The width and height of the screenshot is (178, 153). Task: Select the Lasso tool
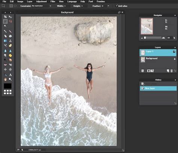[11, 21]
